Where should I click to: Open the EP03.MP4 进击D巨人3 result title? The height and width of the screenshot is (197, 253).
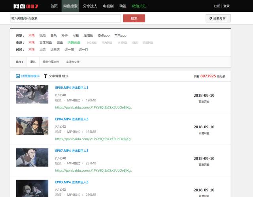[x=72, y=182]
